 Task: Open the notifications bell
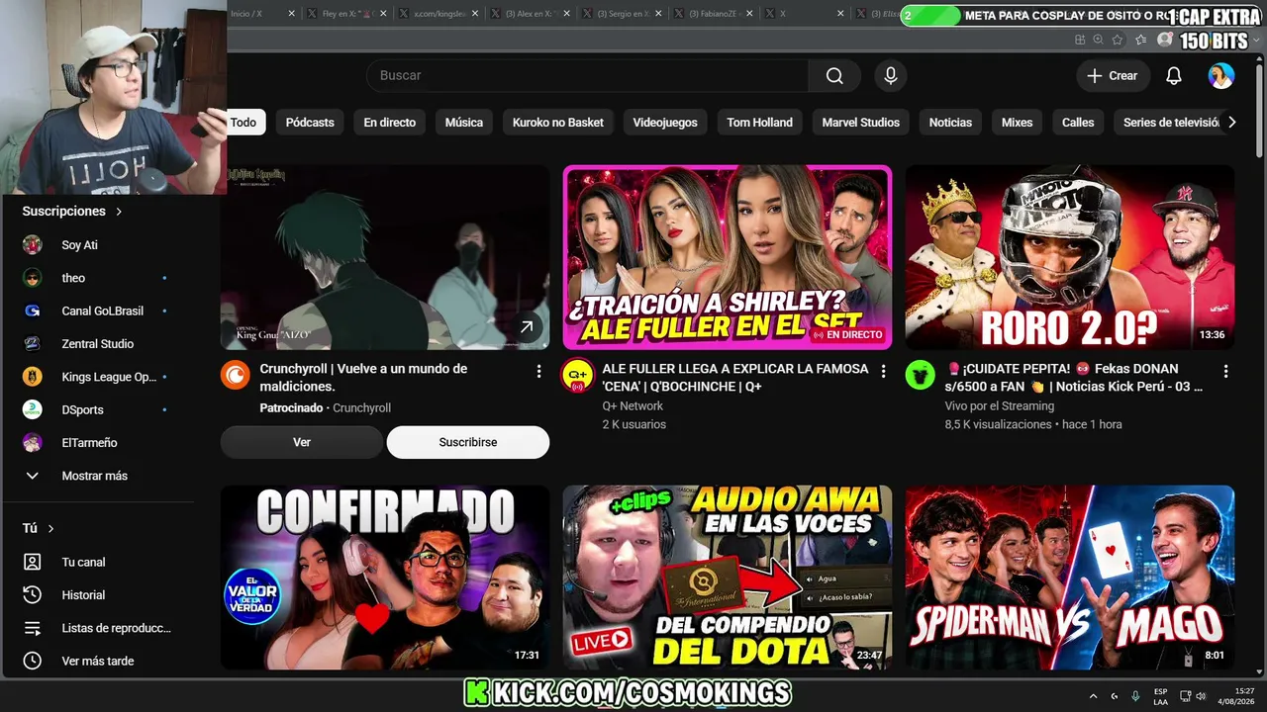pos(1174,76)
